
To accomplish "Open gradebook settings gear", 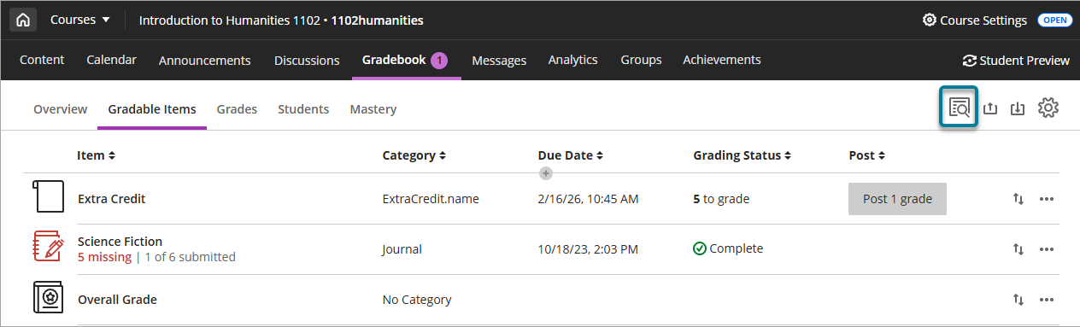I will pos(1048,108).
